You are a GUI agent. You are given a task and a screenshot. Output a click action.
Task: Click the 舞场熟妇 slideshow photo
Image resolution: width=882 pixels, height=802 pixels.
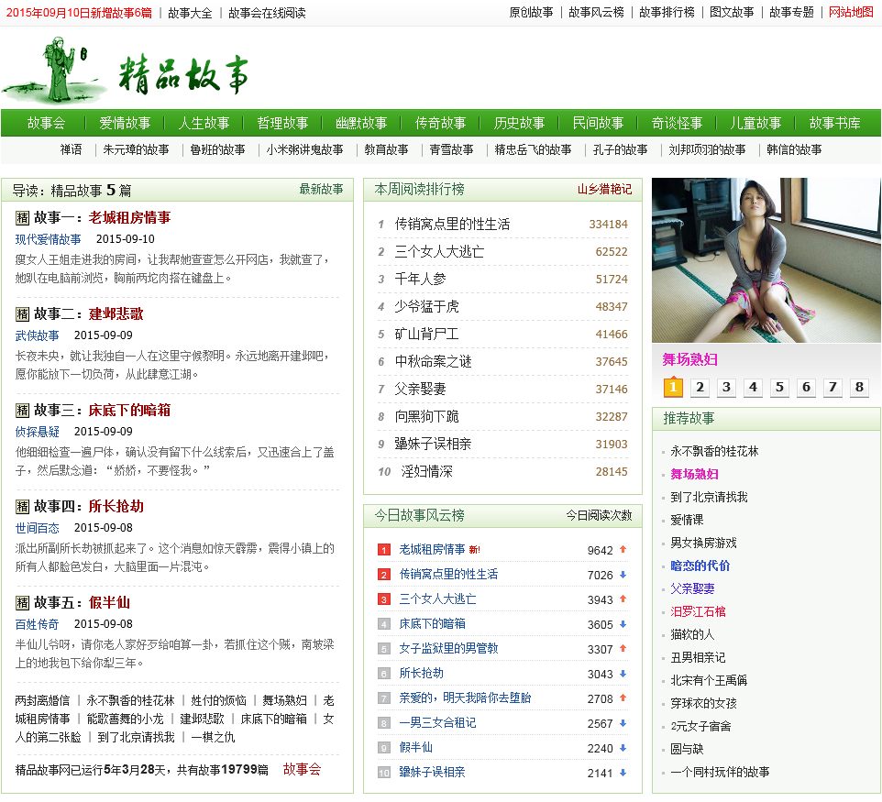766,260
